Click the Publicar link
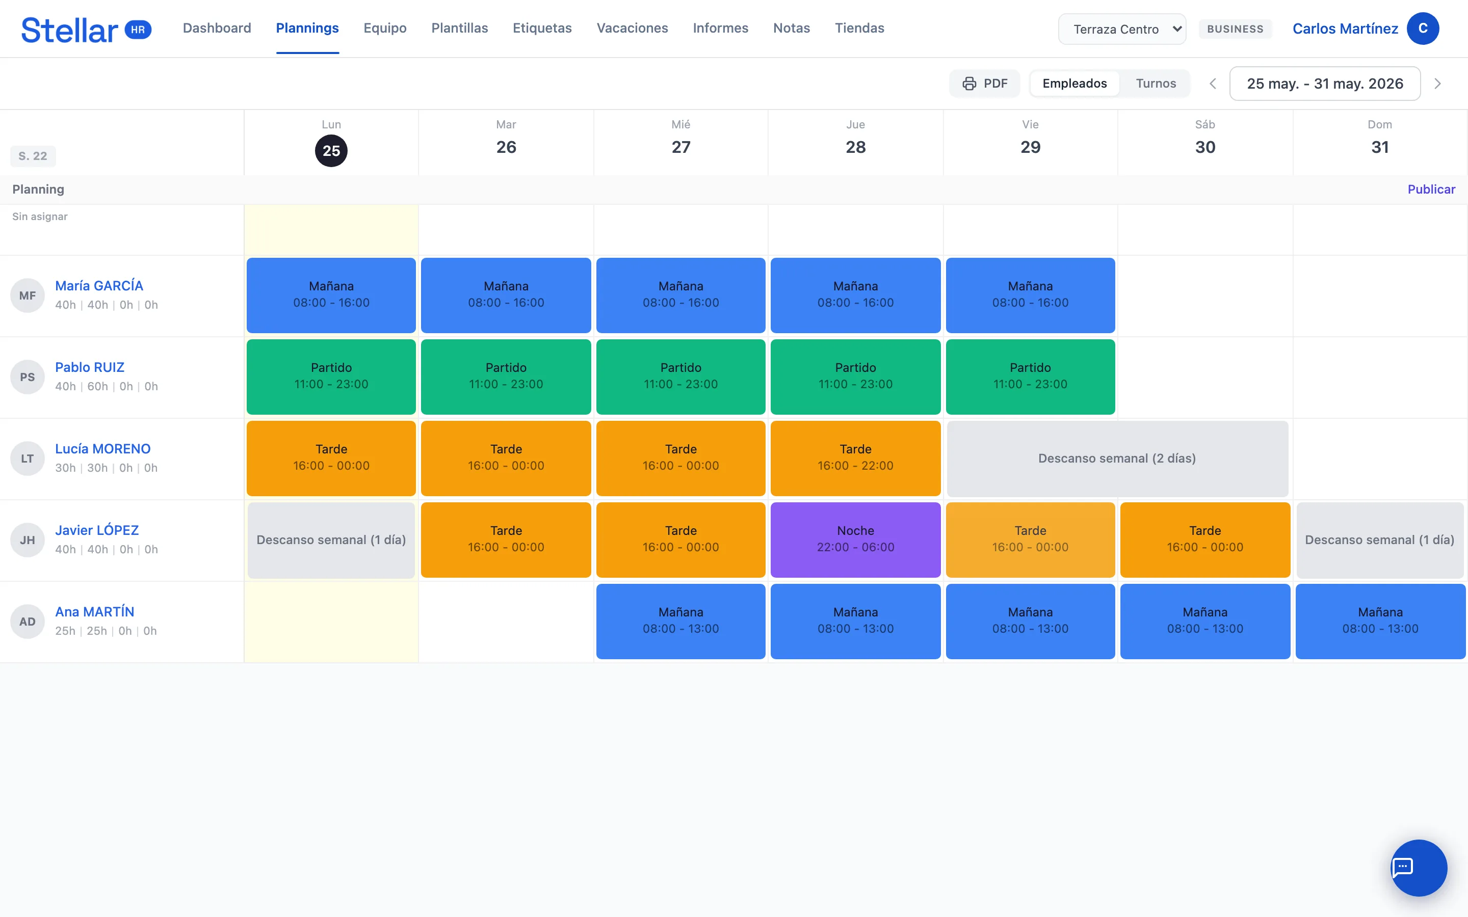The width and height of the screenshot is (1468, 917). click(1431, 189)
